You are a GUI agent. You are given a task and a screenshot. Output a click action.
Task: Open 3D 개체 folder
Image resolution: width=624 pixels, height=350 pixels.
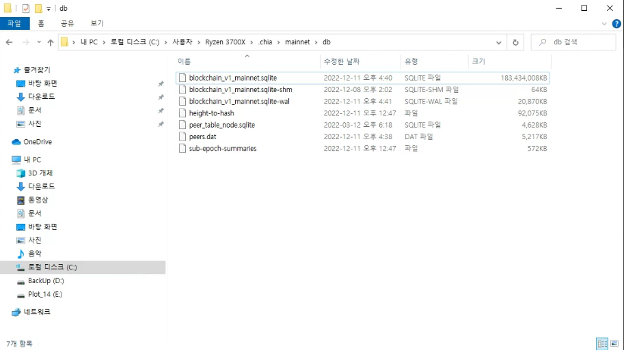click(40, 173)
